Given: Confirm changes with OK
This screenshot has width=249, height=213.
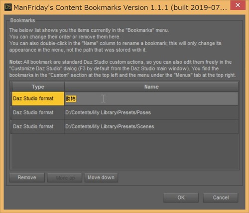Looking at the screenshot, I should click(x=181, y=198).
